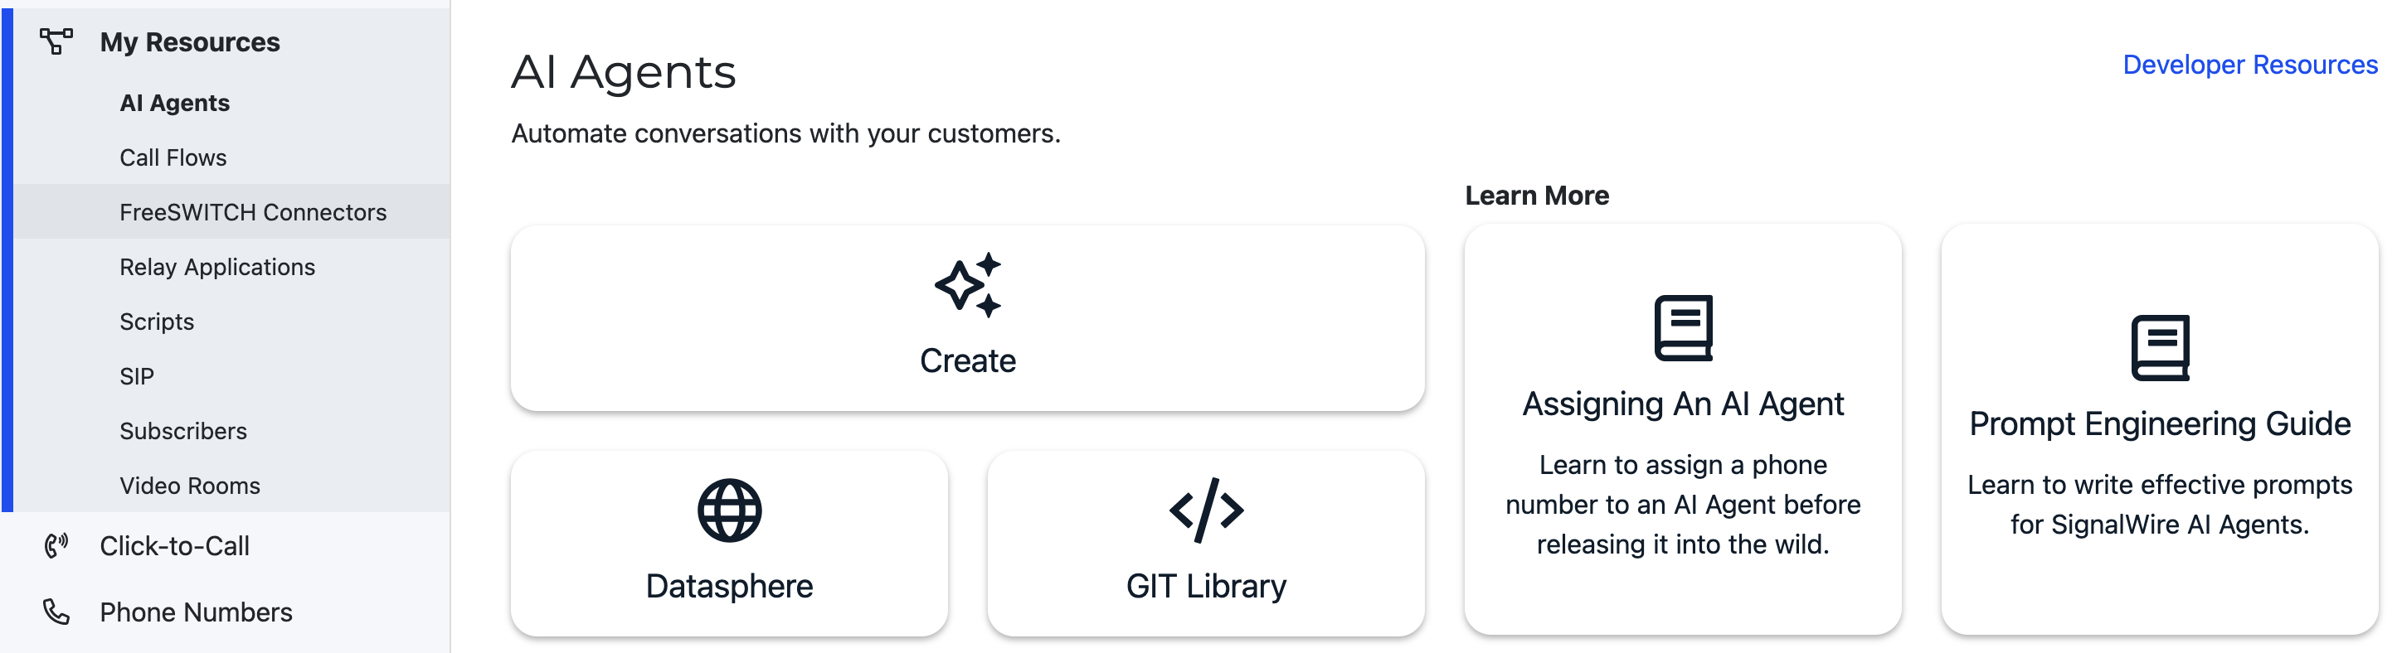The height and width of the screenshot is (653, 2397).
Task: Open Phone Numbers via the phone icon
Action: 56,612
